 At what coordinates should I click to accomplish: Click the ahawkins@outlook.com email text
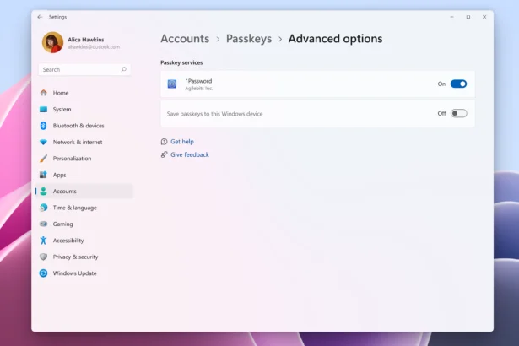(94, 47)
